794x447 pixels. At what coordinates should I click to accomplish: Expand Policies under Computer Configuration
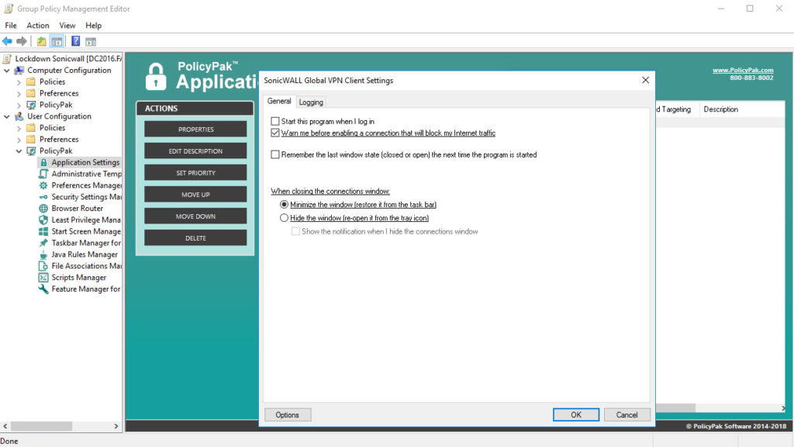[19, 82]
